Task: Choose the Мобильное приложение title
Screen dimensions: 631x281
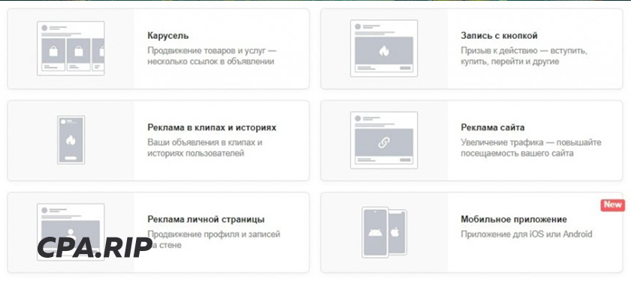Action: tap(514, 220)
